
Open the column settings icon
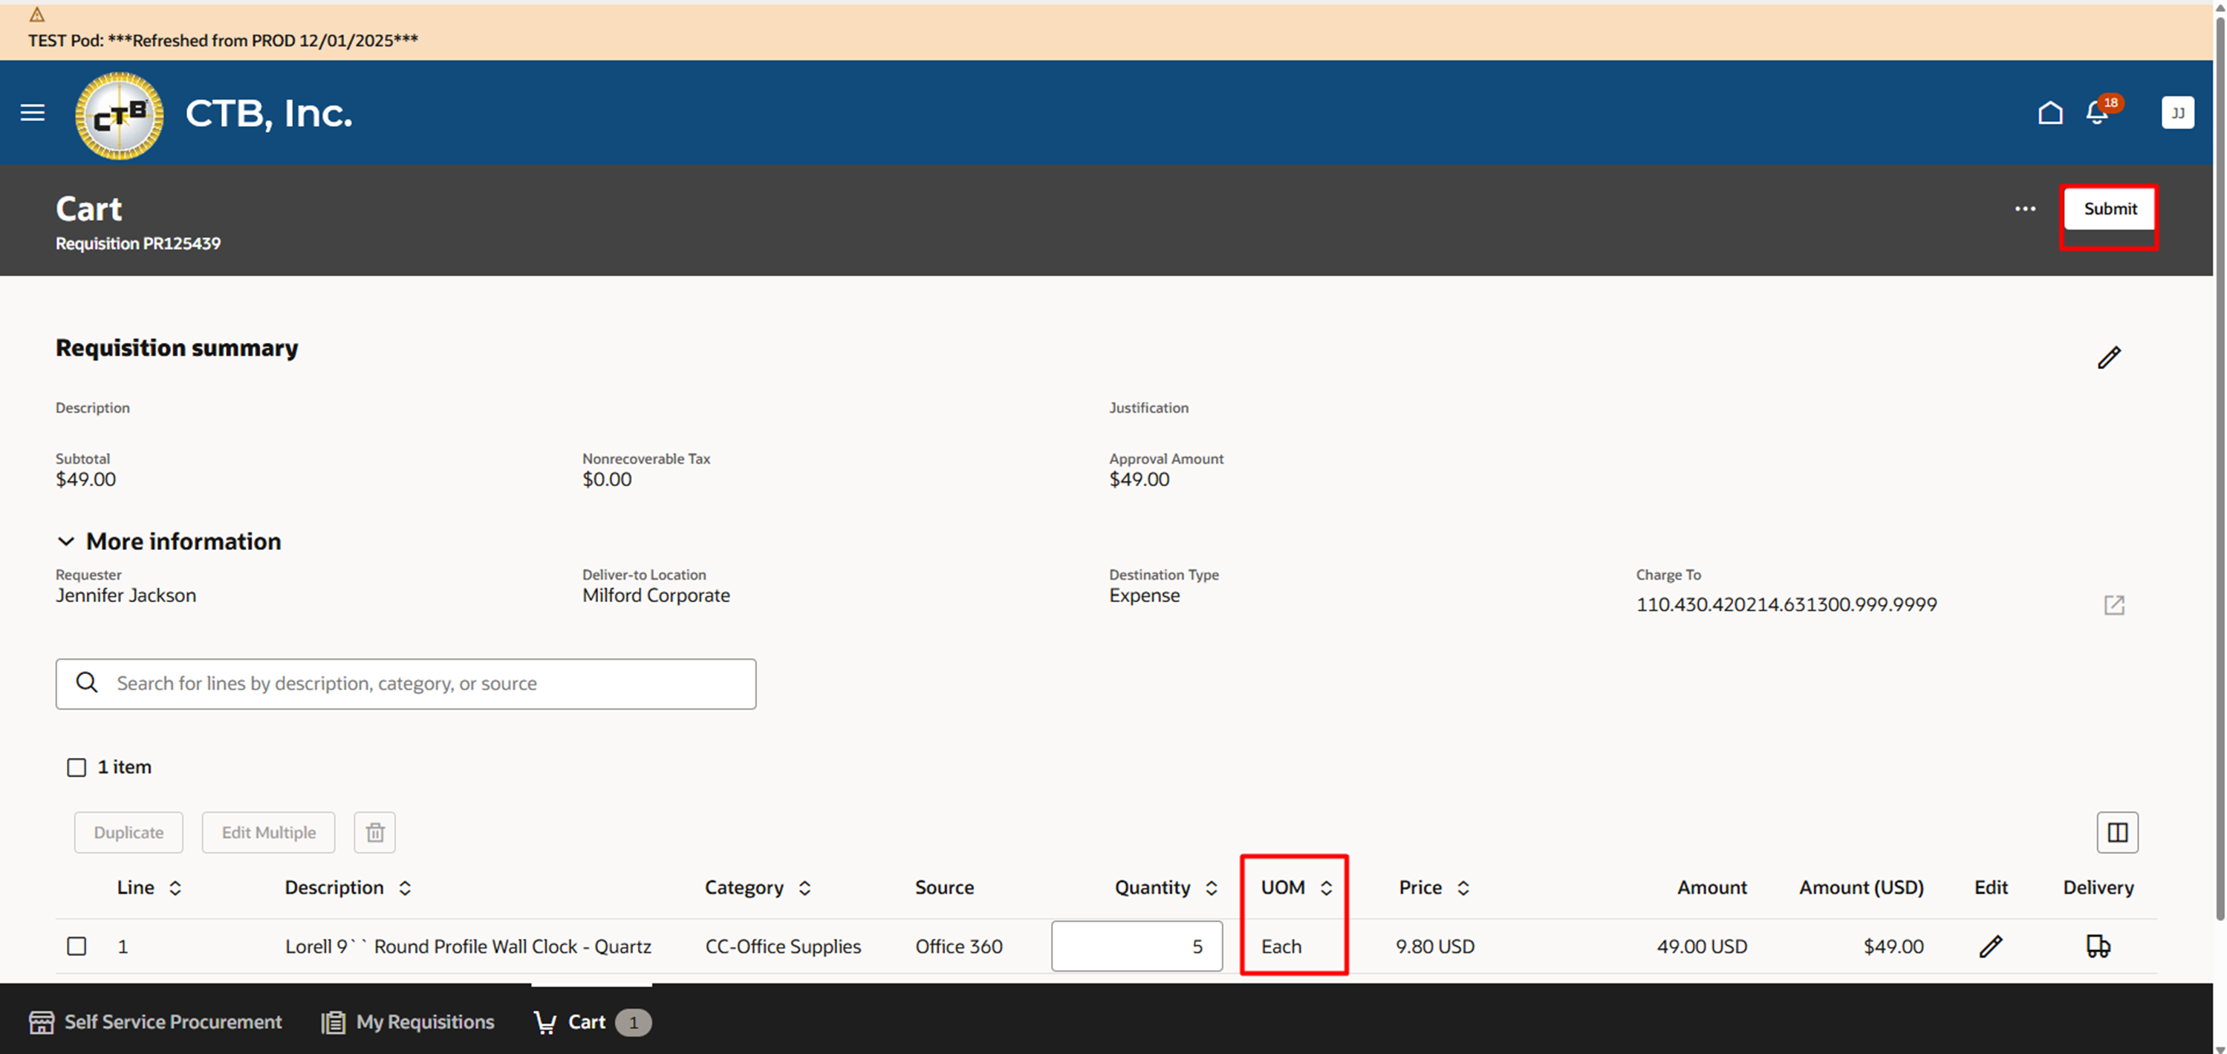(x=2117, y=832)
